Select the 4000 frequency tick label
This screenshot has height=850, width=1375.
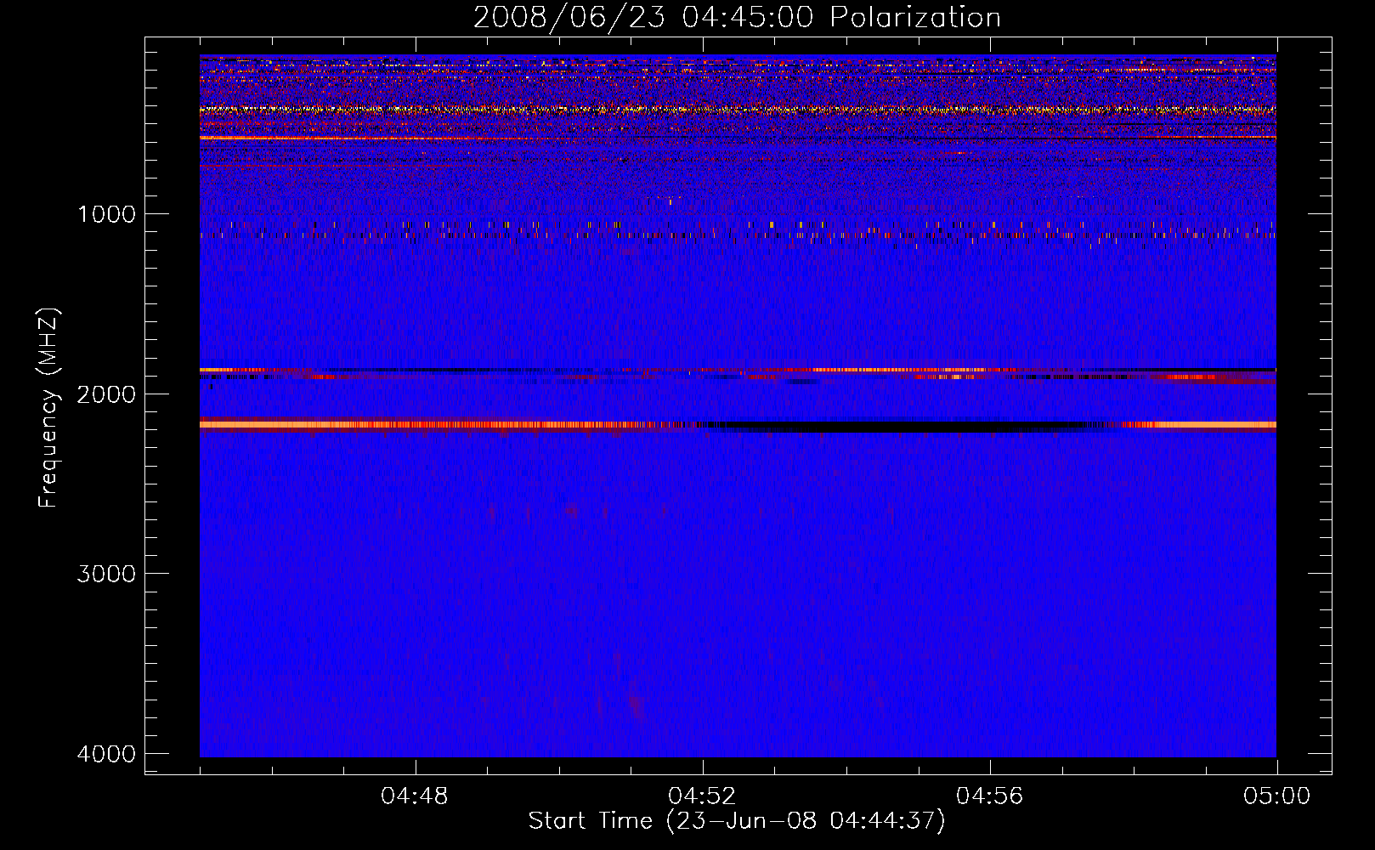[x=107, y=754]
